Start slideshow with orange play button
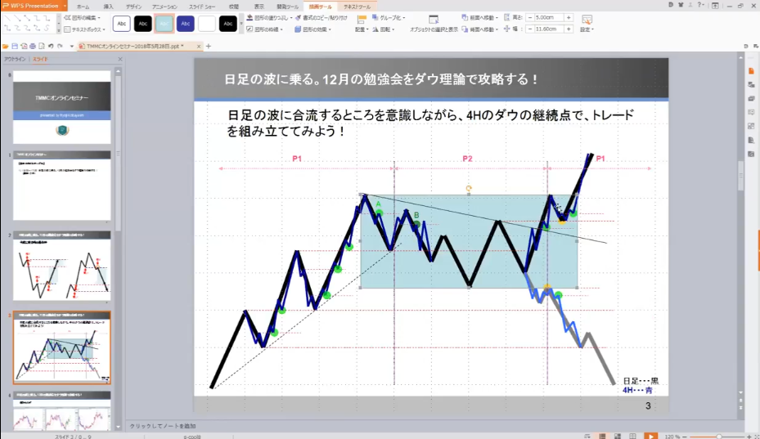The image size is (760, 439). point(650,435)
